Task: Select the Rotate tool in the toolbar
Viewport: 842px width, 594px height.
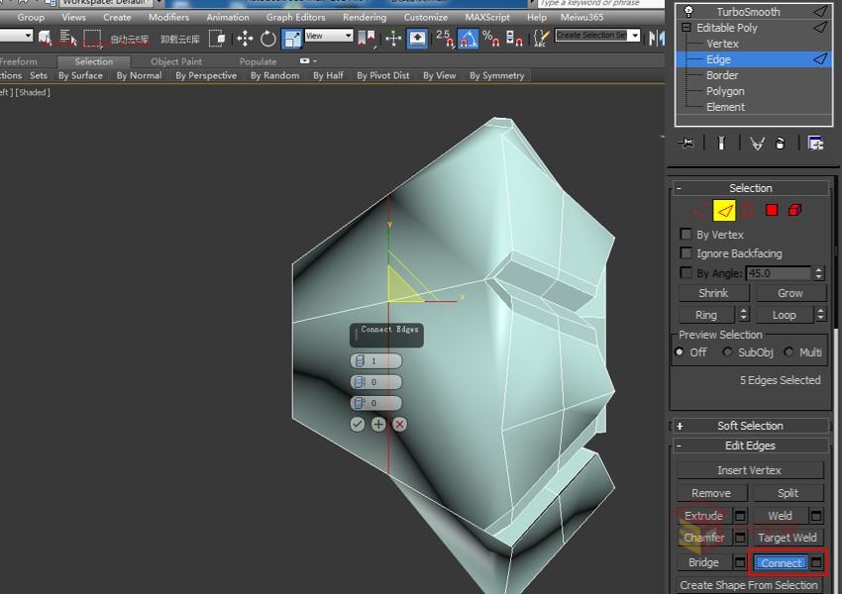Action: (267, 38)
